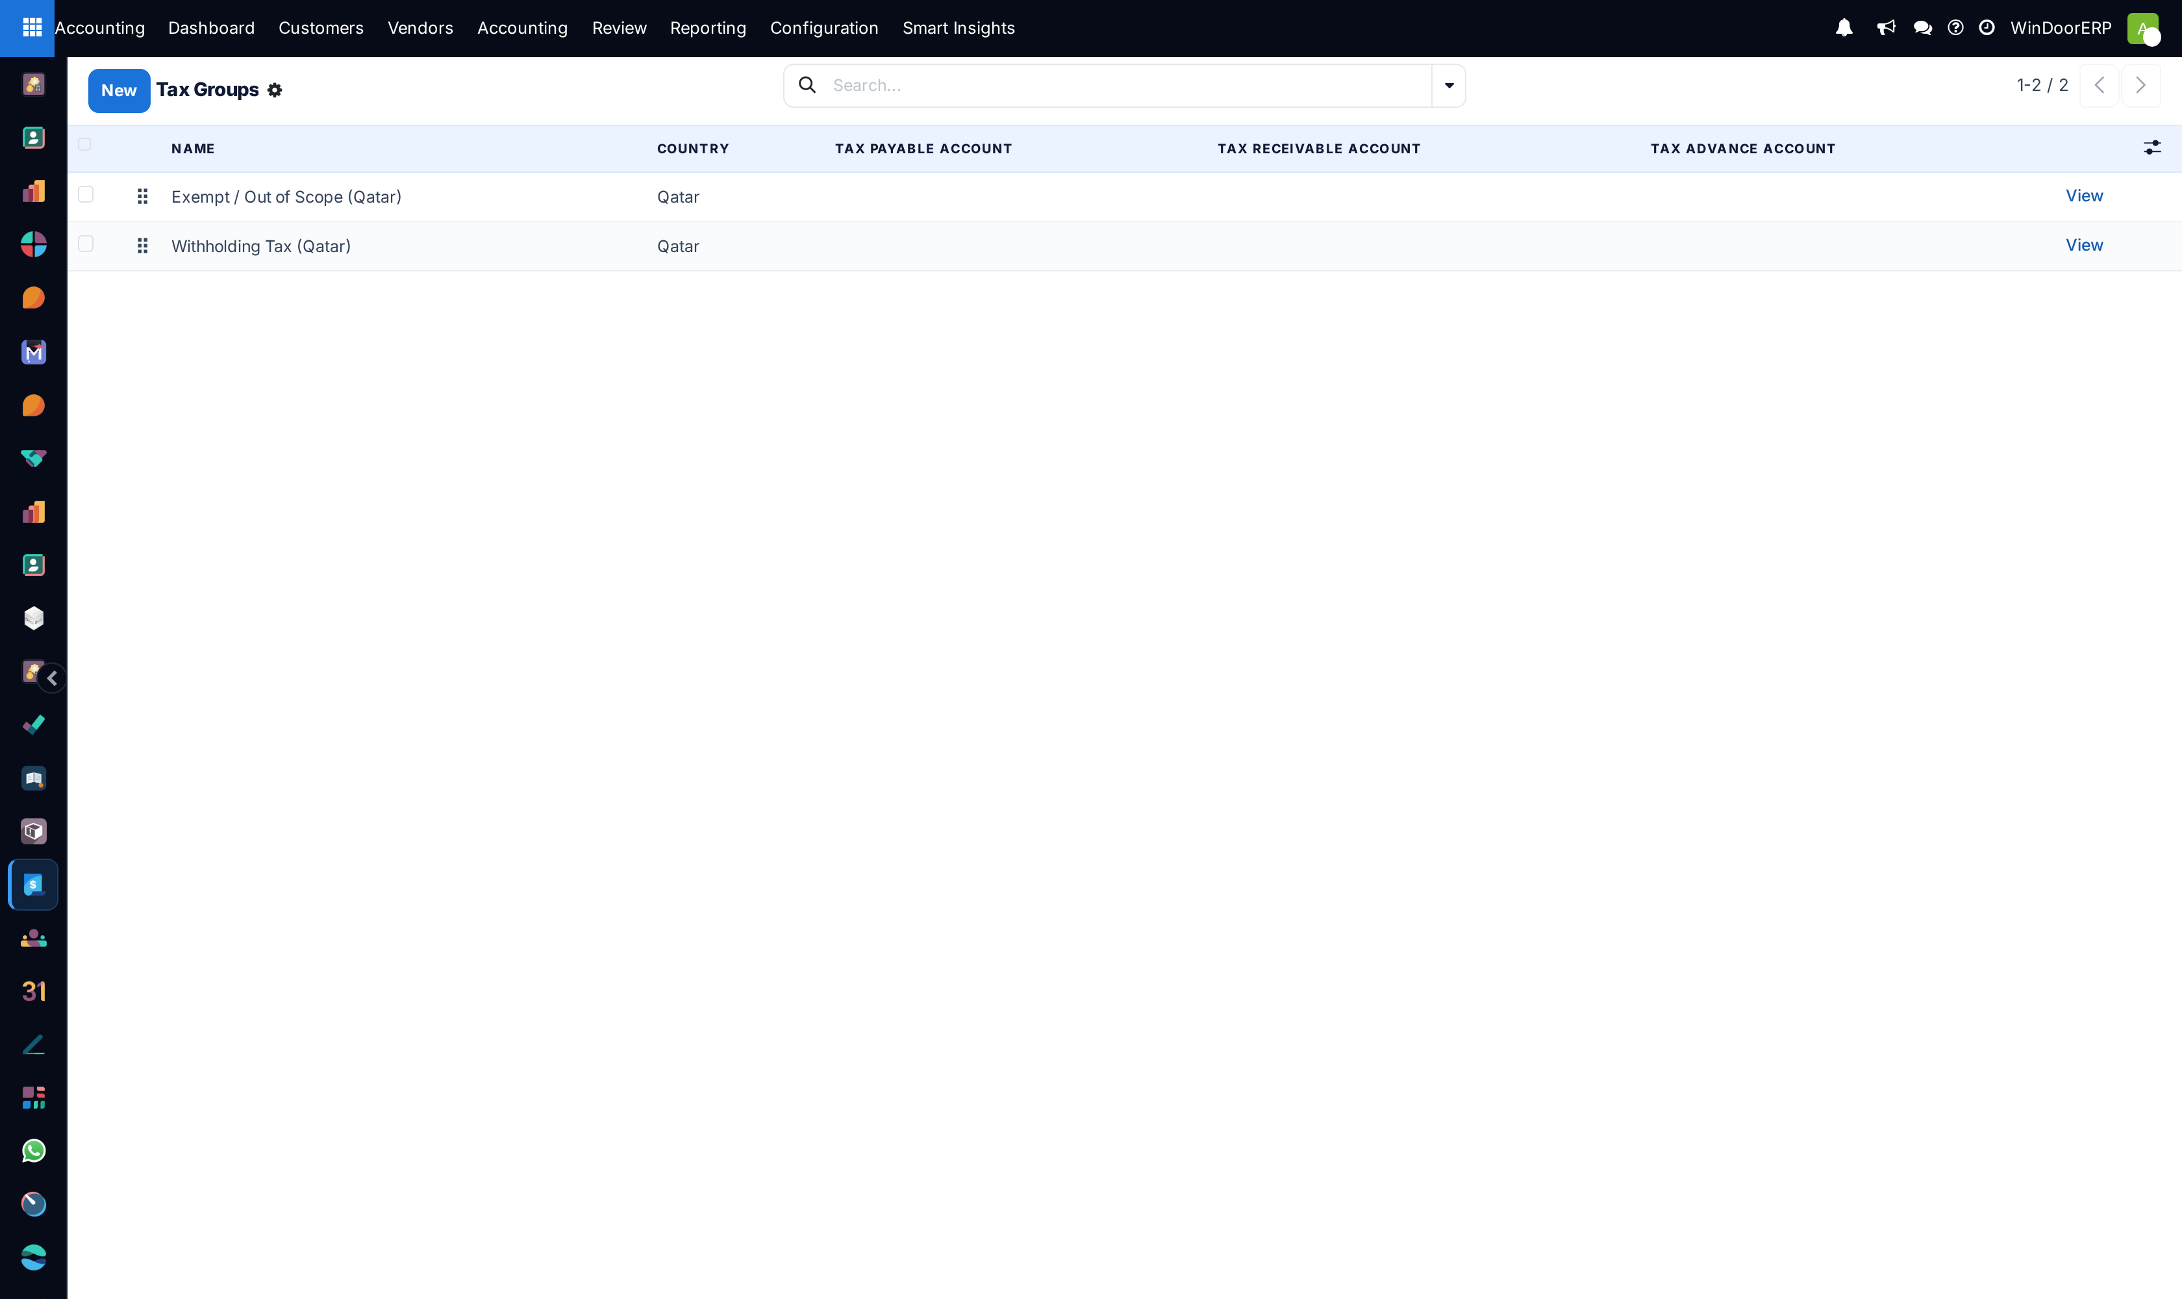The image size is (2182, 1299).
Task: Tick the checkbox for Withholding Tax (Qatar)
Action: pyautogui.click(x=86, y=244)
